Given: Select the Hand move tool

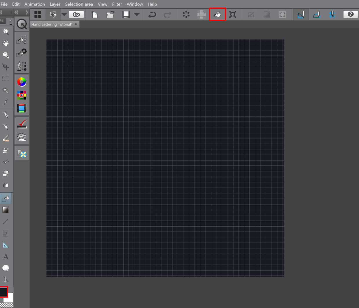Looking at the screenshot, I should click(6, 43).
